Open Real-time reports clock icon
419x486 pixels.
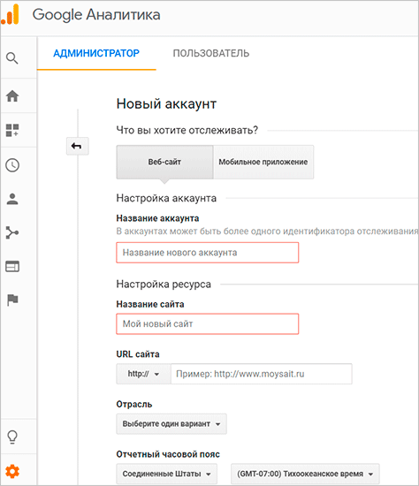pyautogui.click(x=12, y=165)
